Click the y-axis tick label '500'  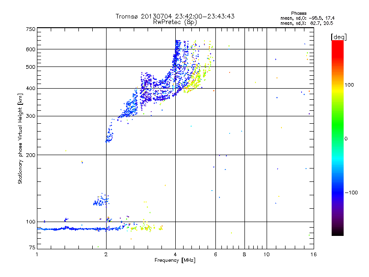(x=30, y=67)
